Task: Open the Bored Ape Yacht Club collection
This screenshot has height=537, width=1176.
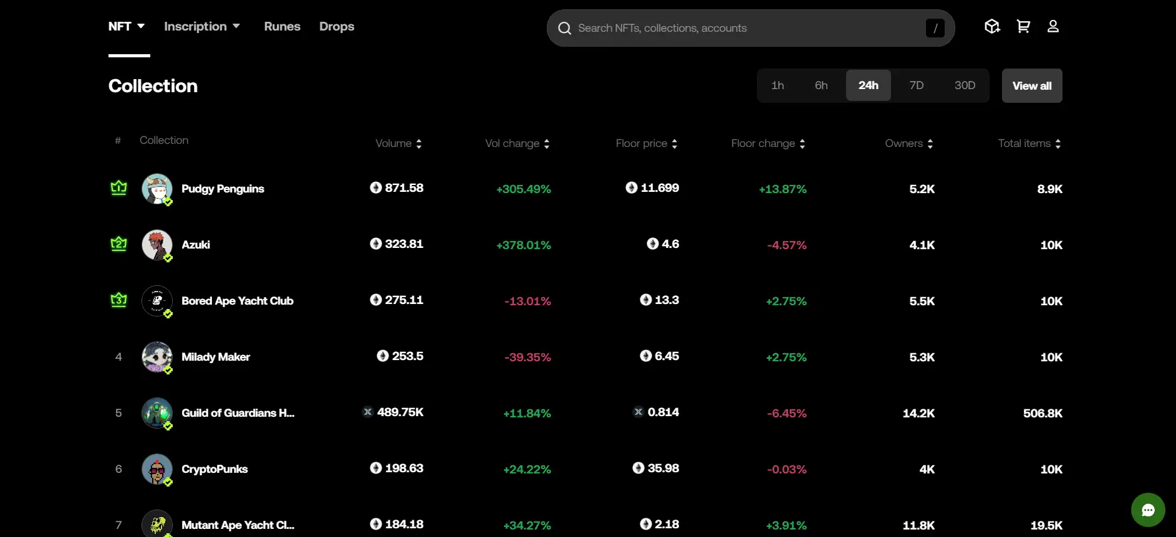Action: (237, 301)
